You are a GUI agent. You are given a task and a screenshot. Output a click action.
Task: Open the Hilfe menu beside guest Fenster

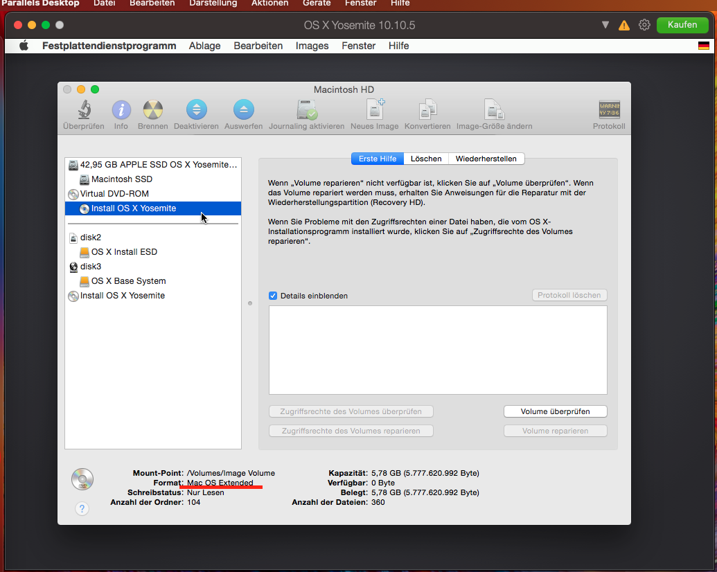tap(399, 46)
